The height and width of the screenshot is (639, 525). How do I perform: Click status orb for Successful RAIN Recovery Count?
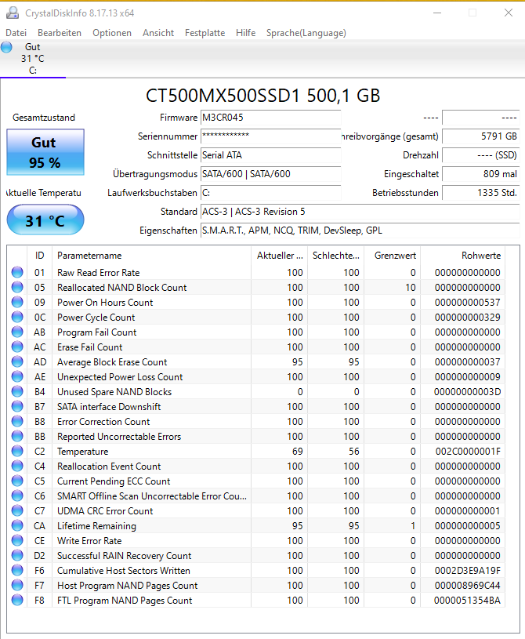[x=17, y=555]
